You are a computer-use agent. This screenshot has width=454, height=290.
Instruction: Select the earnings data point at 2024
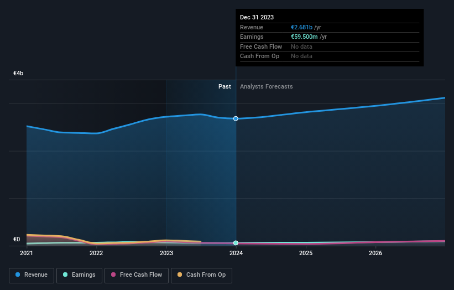[236, 243]
